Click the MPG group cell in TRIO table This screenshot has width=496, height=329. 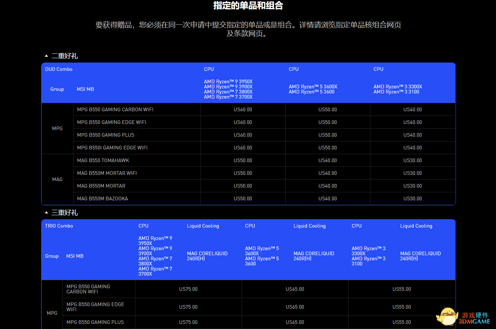[52, 313]
